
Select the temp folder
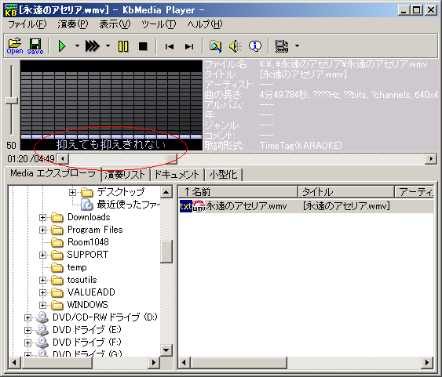click(x=77, y=267)
